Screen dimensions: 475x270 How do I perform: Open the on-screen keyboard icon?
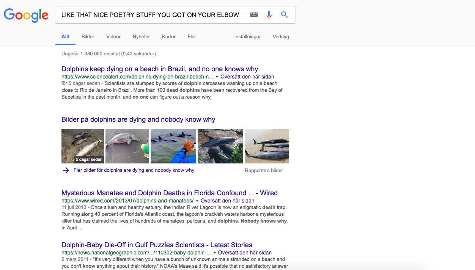click(x=254, y=15)
